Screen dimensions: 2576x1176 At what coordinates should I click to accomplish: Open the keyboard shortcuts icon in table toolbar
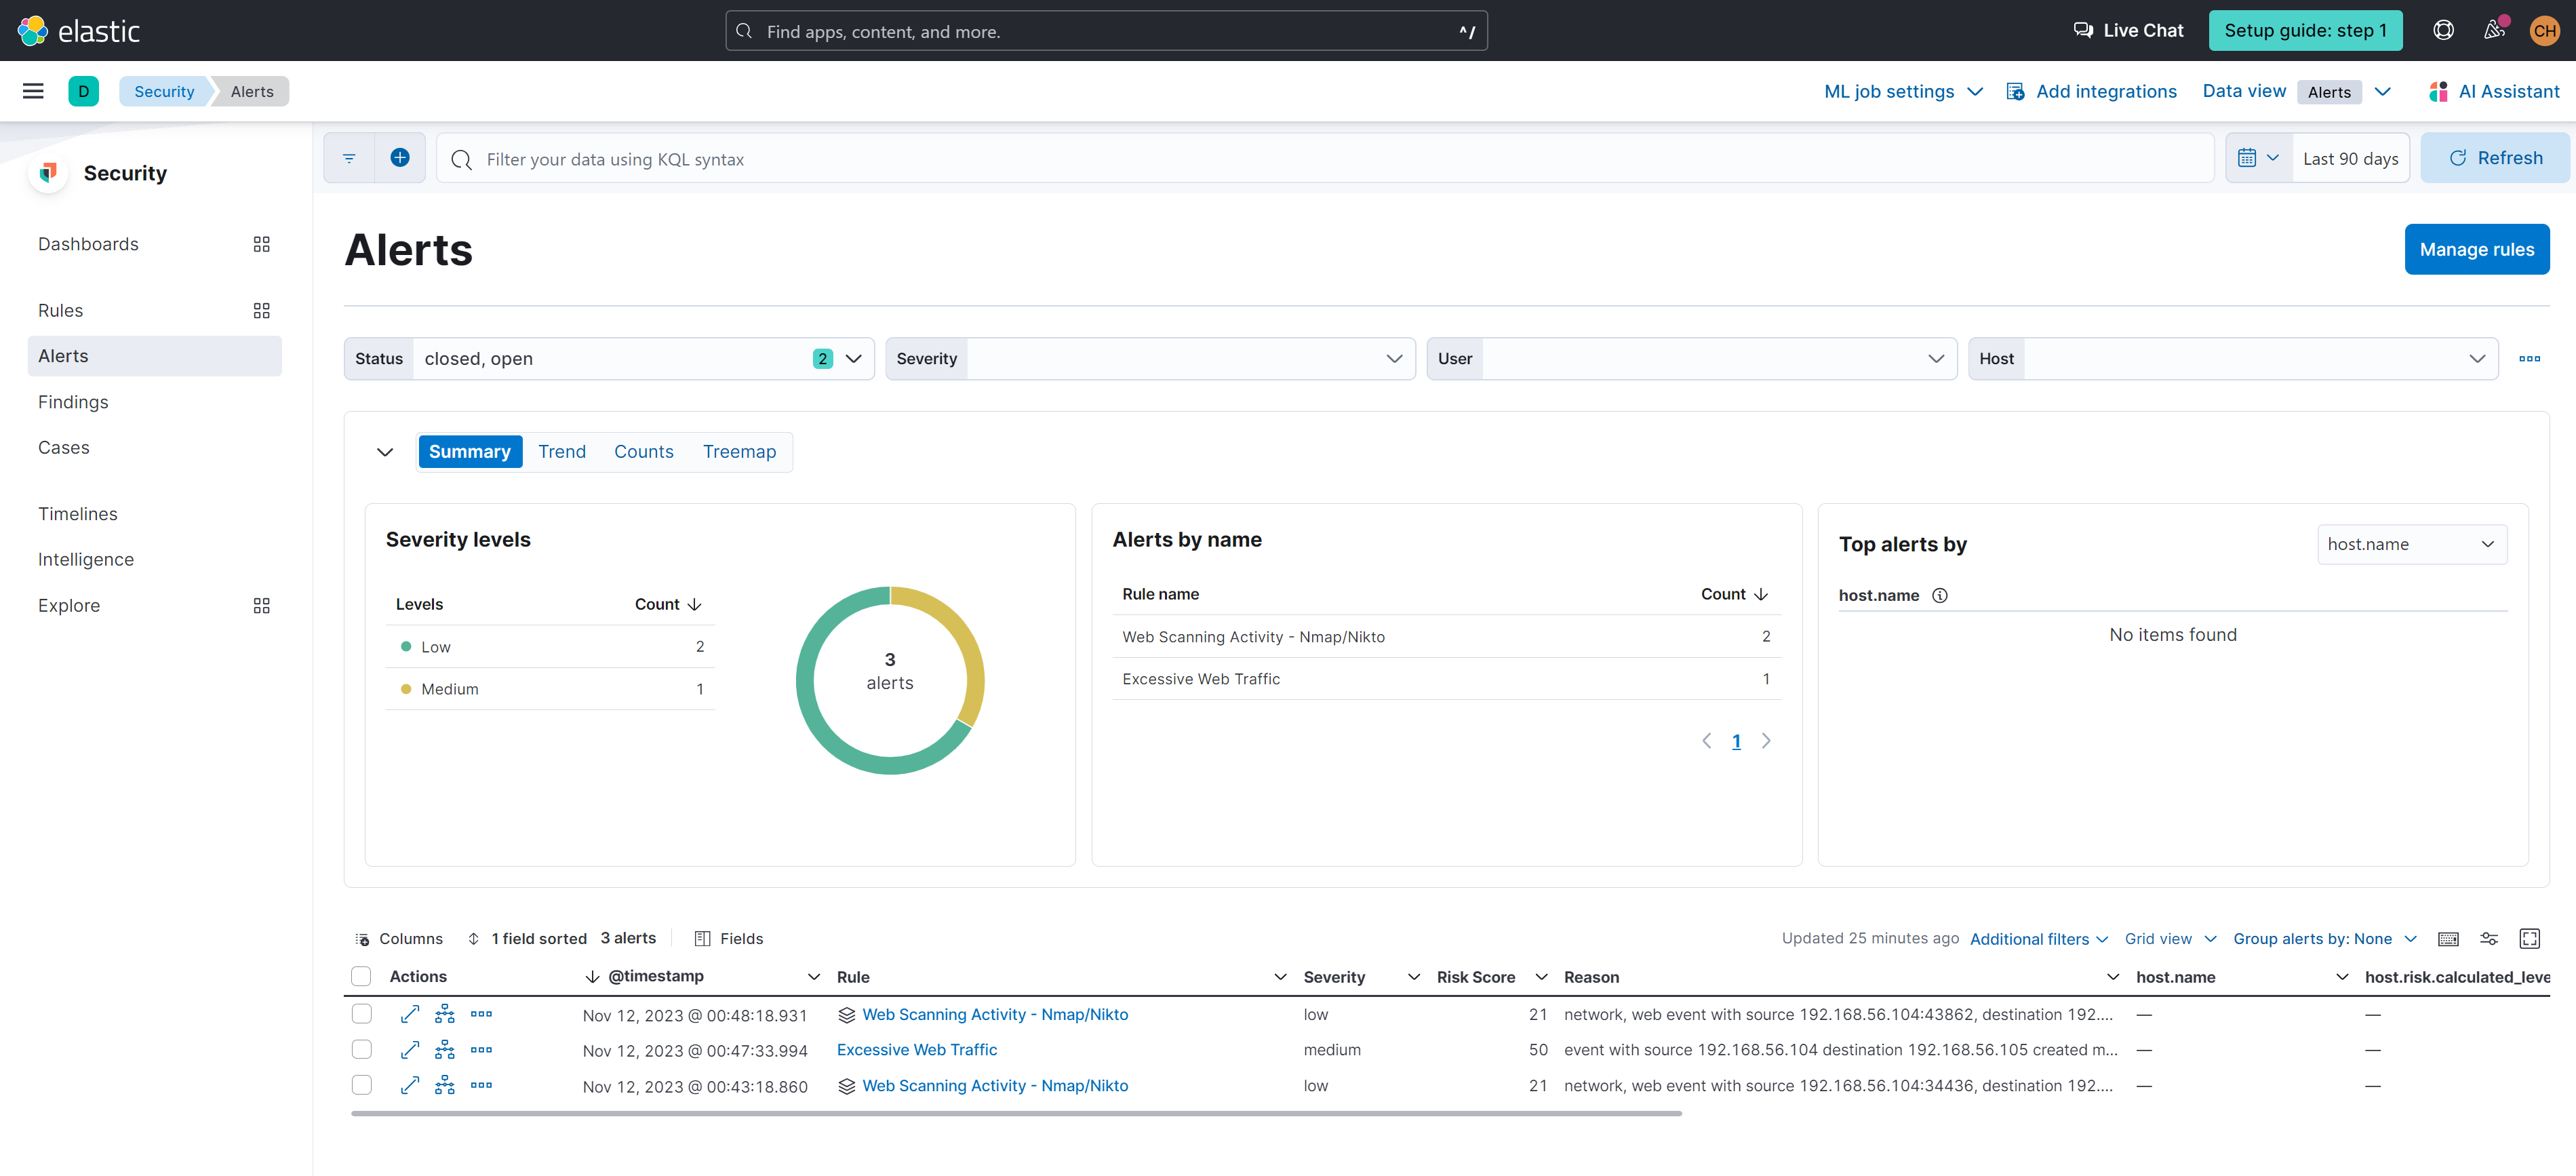(x=2448, y=938)
